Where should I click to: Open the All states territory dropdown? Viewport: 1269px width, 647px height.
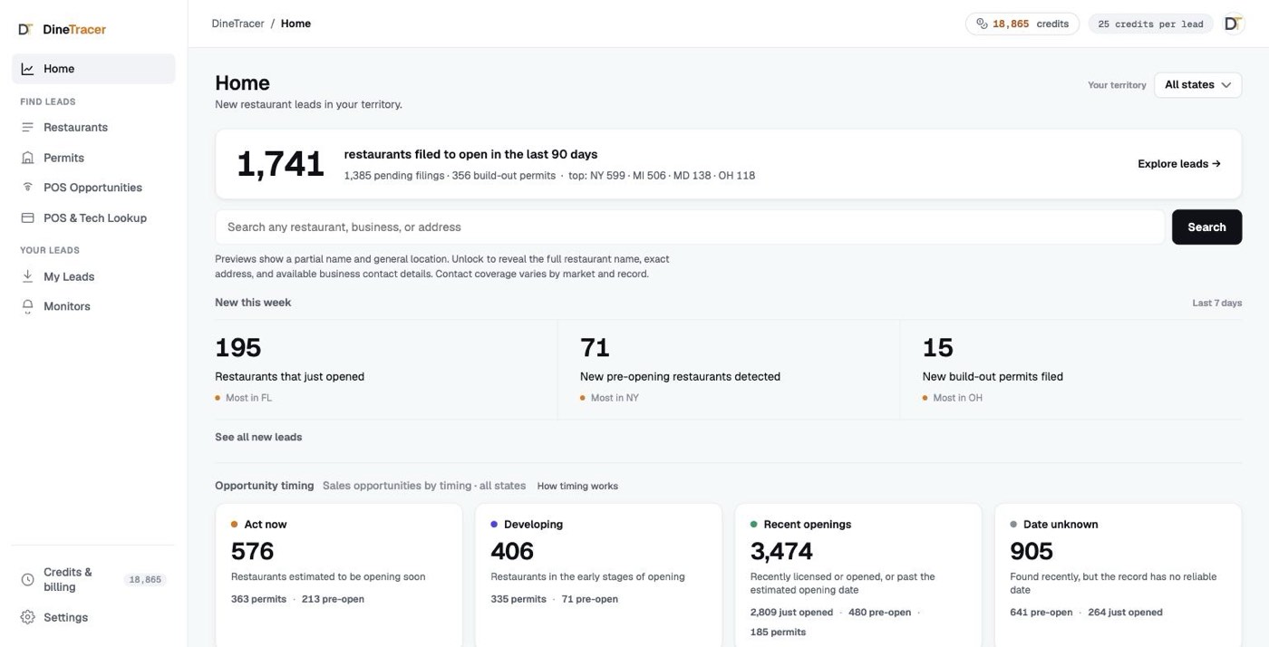pos(1197,85)
